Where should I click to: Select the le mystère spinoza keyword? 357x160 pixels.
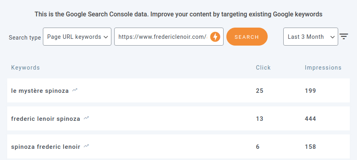(40, 91)
